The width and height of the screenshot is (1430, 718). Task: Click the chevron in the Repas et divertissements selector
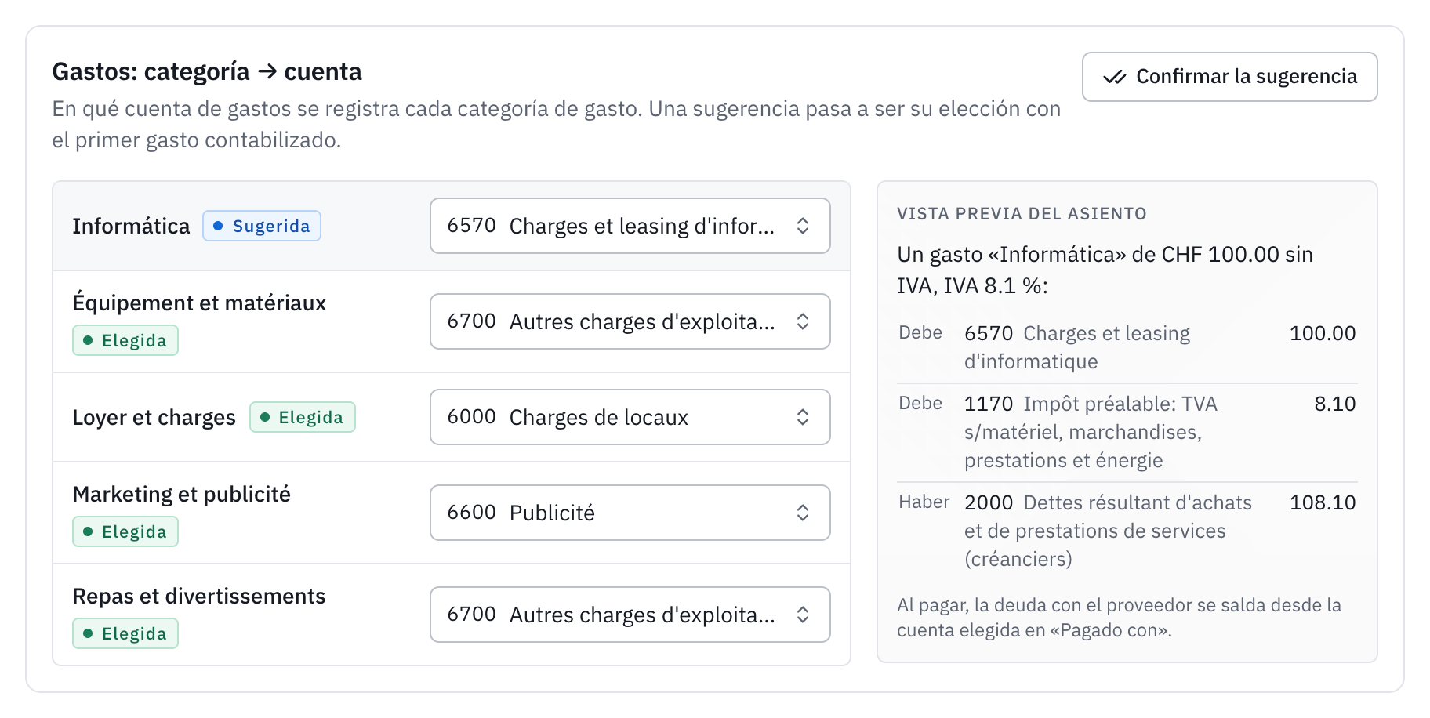tap(803, 615)
